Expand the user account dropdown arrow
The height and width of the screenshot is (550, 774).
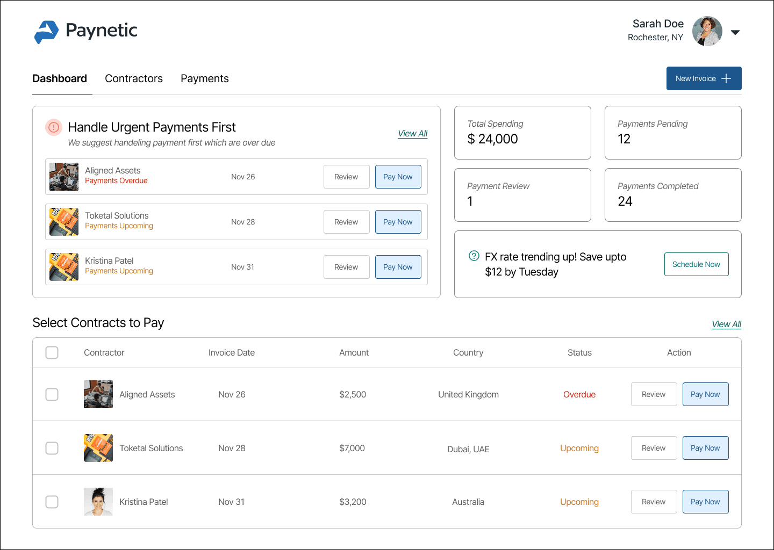click(x=735, y=32)
